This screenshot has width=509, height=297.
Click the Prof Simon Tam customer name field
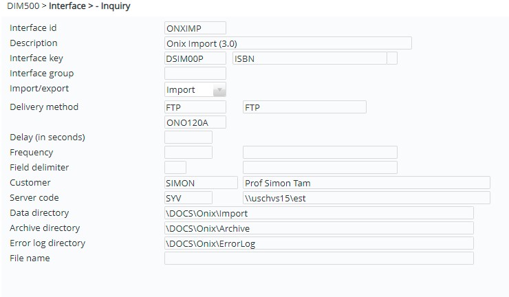pyautogui.click(x=367, y=183)
